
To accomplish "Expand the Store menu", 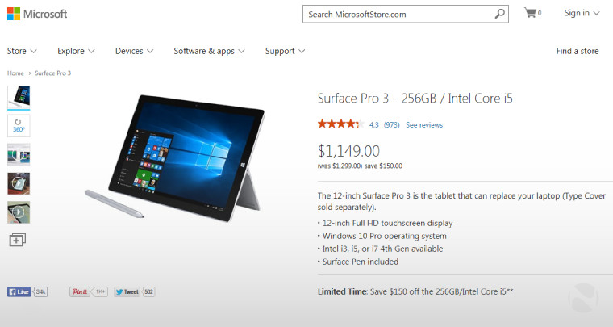I will click(22, 51).
